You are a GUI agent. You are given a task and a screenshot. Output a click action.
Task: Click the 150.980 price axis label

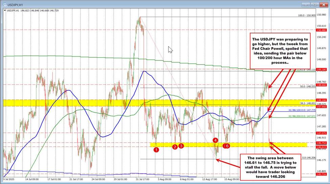point(322,15)
